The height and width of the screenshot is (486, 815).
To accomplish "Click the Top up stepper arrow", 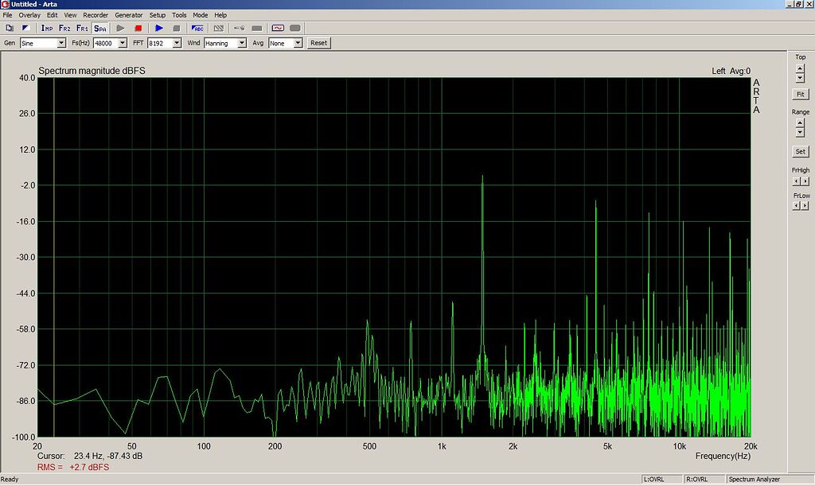I will pyautogui.click(x=800, y=68).
